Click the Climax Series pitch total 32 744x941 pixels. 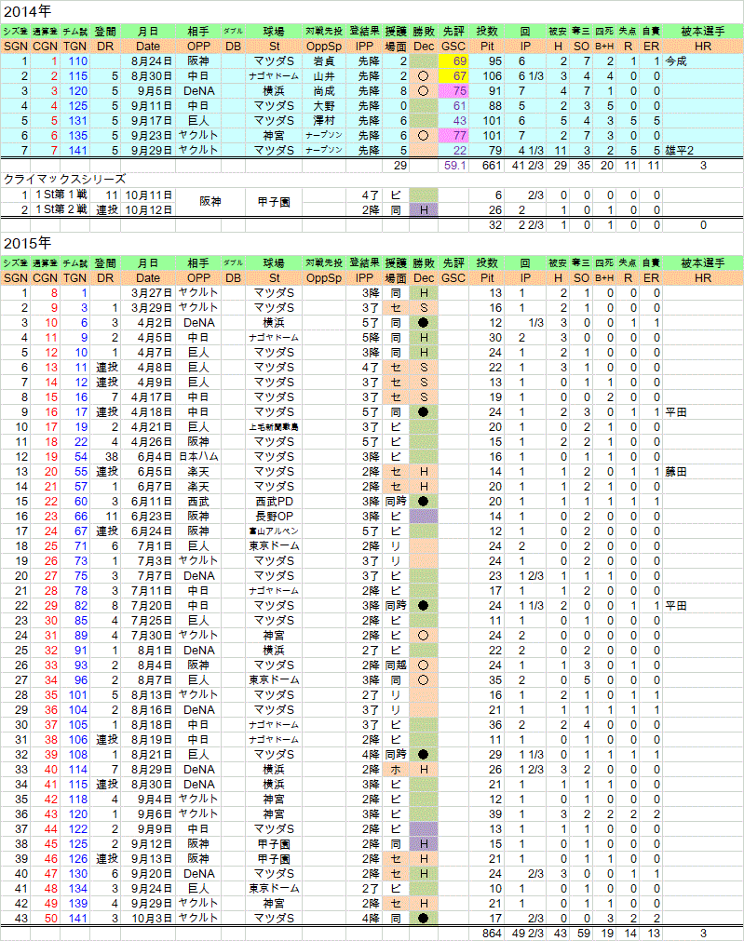(x=487, y=225)
